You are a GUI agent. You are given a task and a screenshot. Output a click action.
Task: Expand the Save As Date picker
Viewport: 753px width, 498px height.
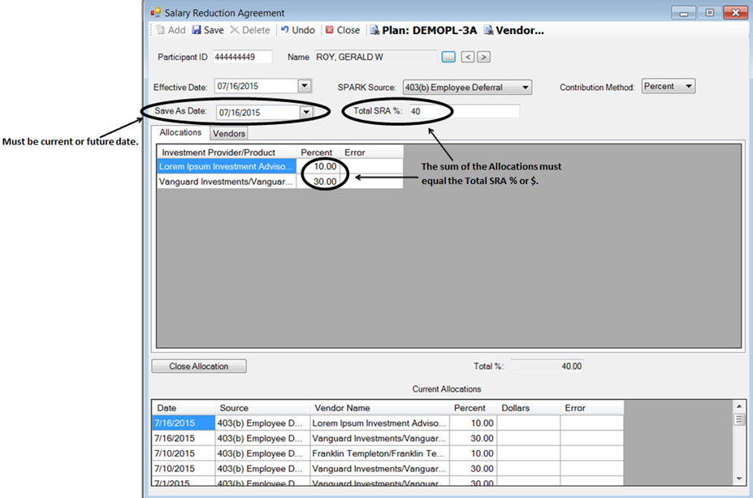[305, 112]
